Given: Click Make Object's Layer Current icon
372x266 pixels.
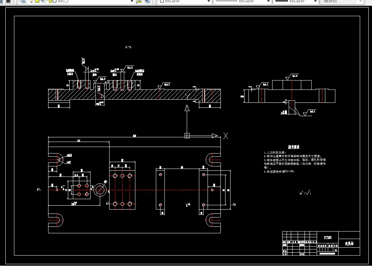Looking at the screenshot, I should point(139,1).
